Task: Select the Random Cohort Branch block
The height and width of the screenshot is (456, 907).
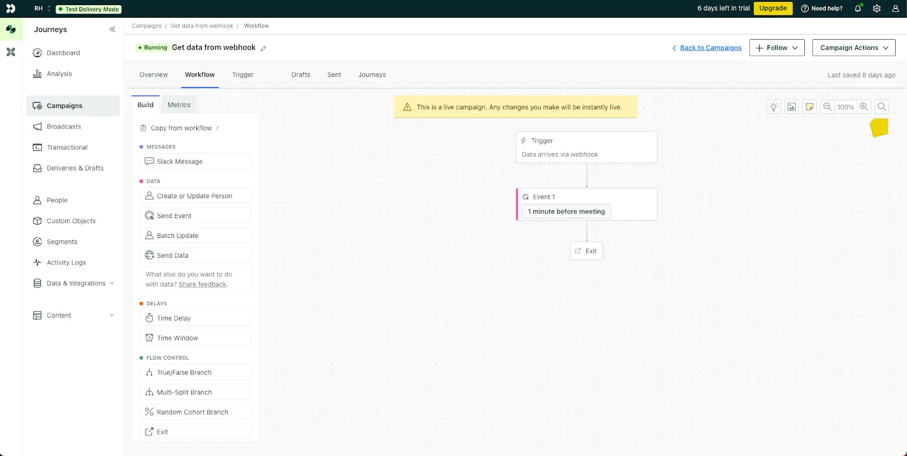Action: coord(195,412)
